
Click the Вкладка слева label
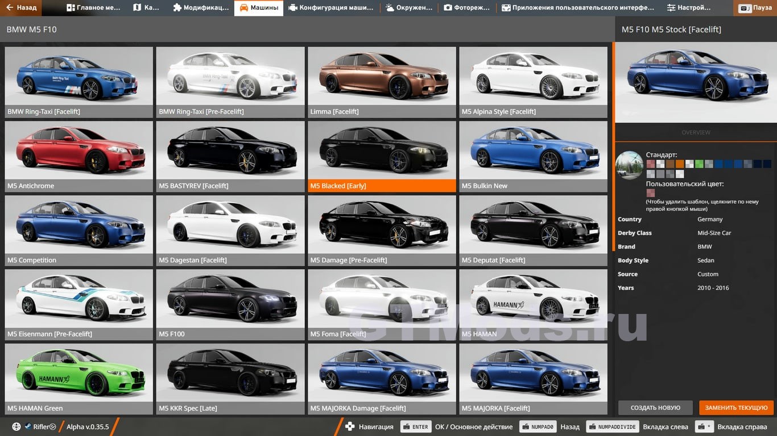[x=666, y=427]
